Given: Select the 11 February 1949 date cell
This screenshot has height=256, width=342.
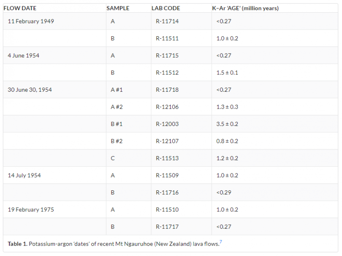Looking at the screenshot, I should (31, 21).
